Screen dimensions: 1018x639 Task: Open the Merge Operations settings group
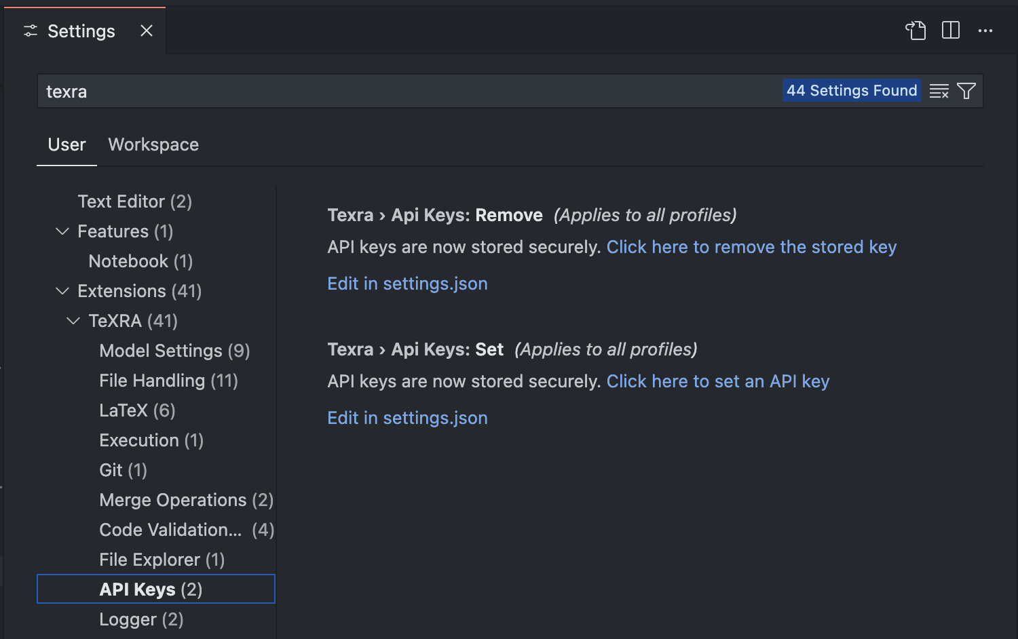click(x=186, y=500)
